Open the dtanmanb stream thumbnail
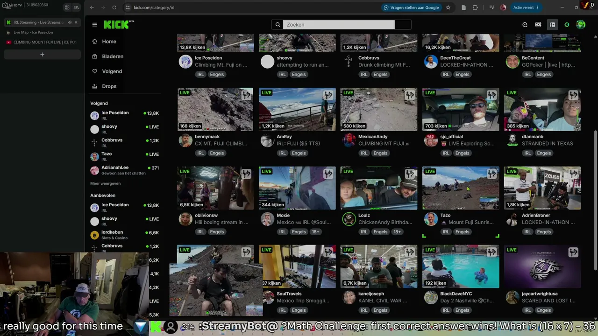Image resolution: width=598 pixels, height=336 pixels. tap(542, 109)
